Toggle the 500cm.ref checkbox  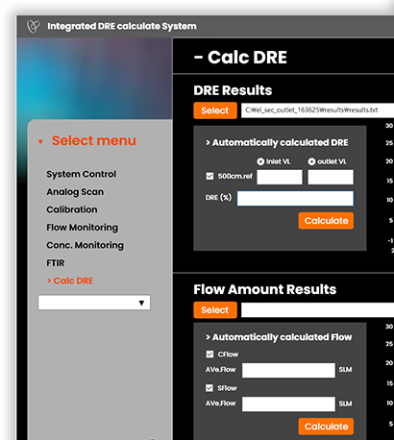pyautogui.click(x=209, y=176)
